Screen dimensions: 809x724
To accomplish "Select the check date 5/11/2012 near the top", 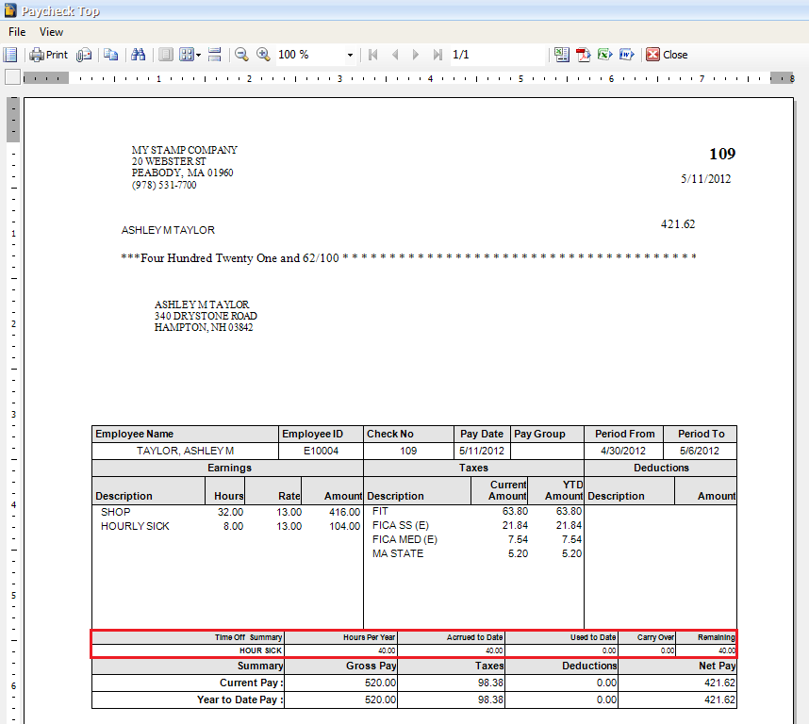I will point(706,179).
